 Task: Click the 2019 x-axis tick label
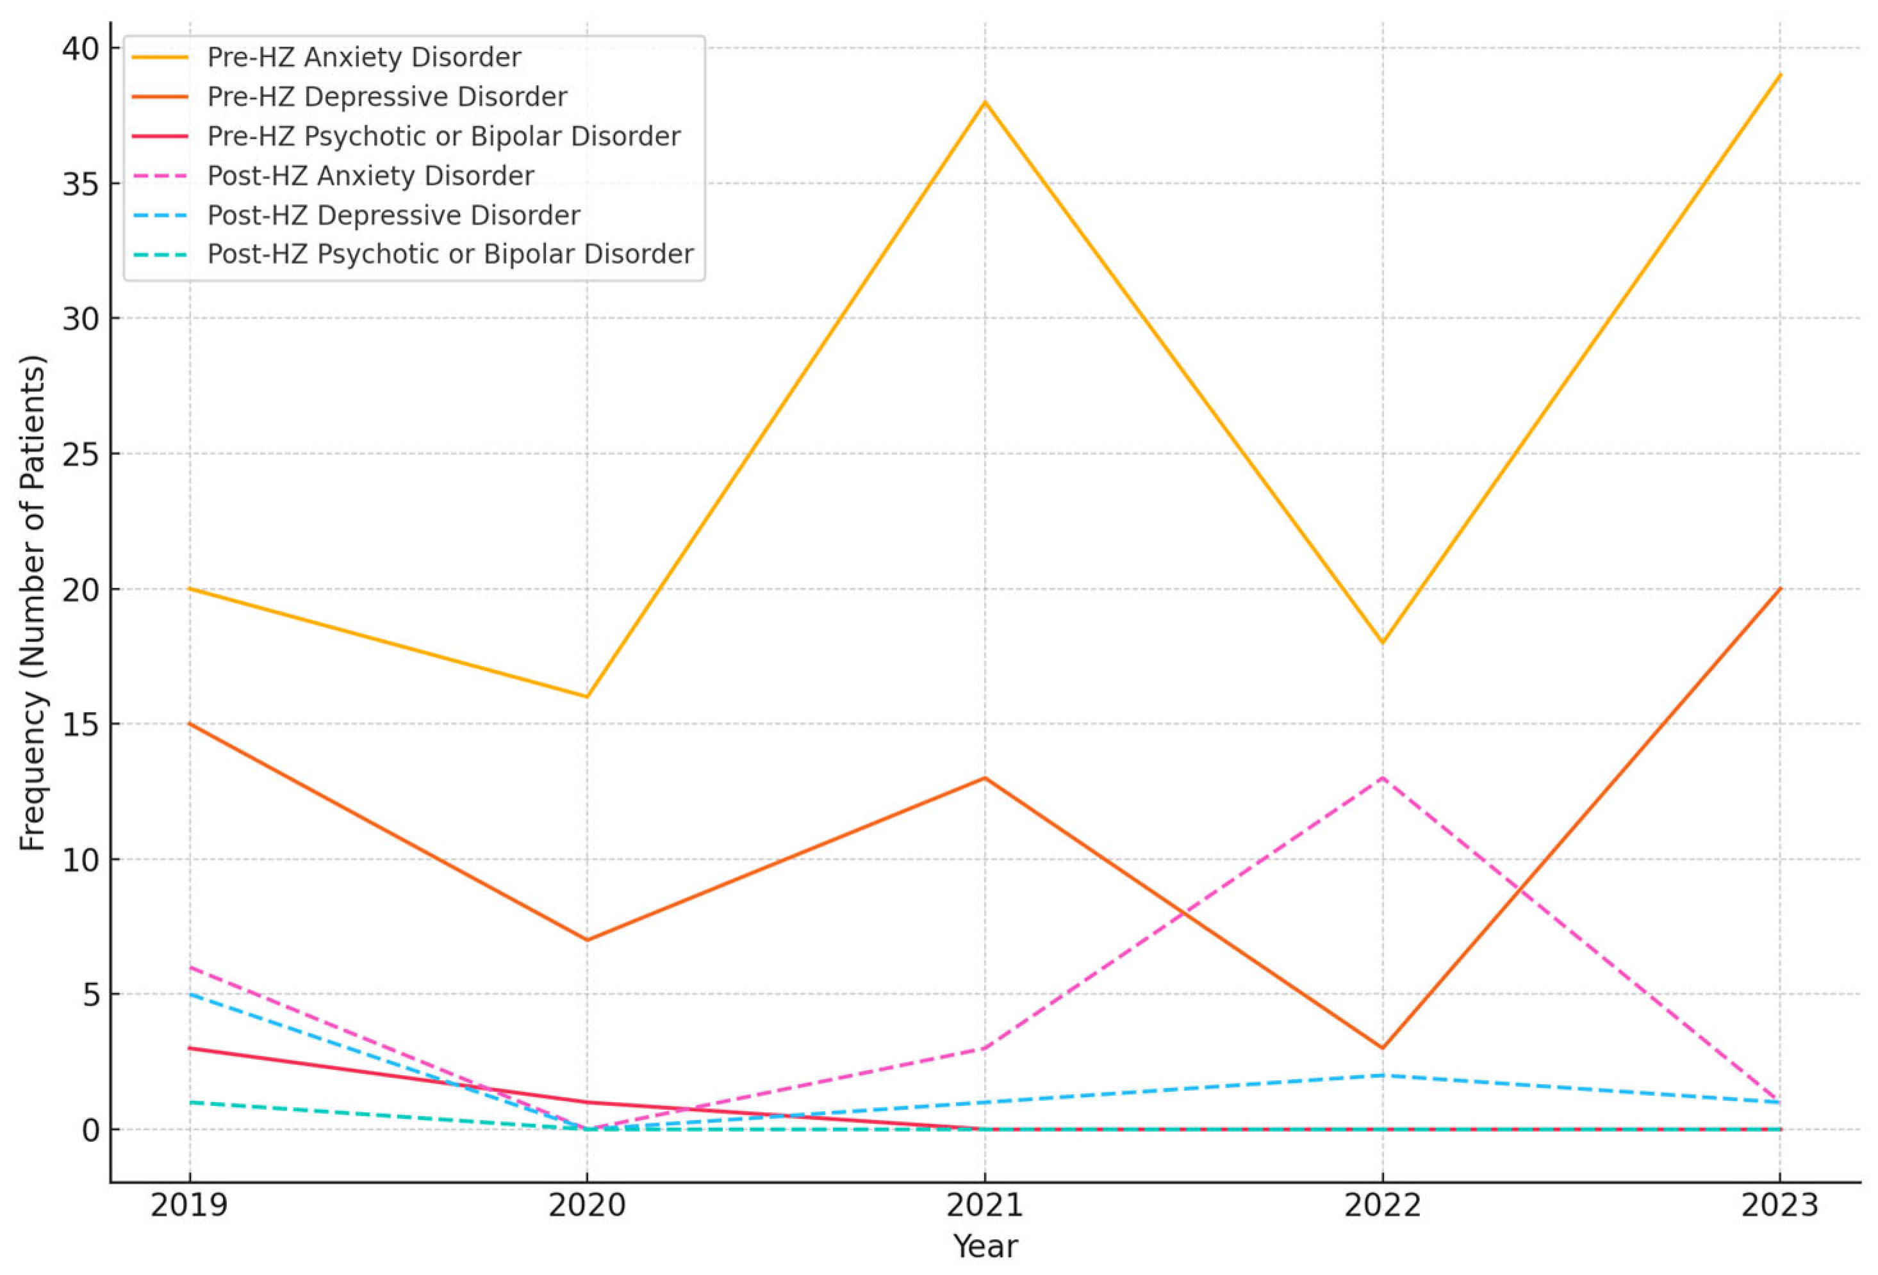189,1206
